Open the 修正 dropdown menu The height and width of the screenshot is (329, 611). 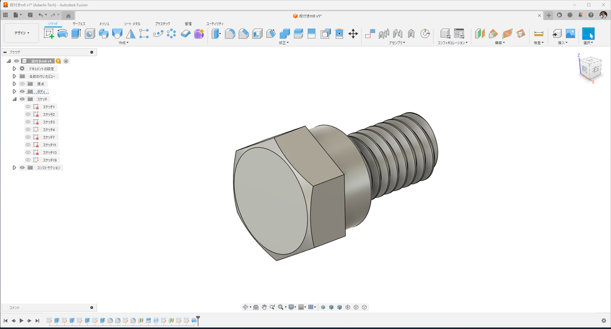click(x=284, y=43)
